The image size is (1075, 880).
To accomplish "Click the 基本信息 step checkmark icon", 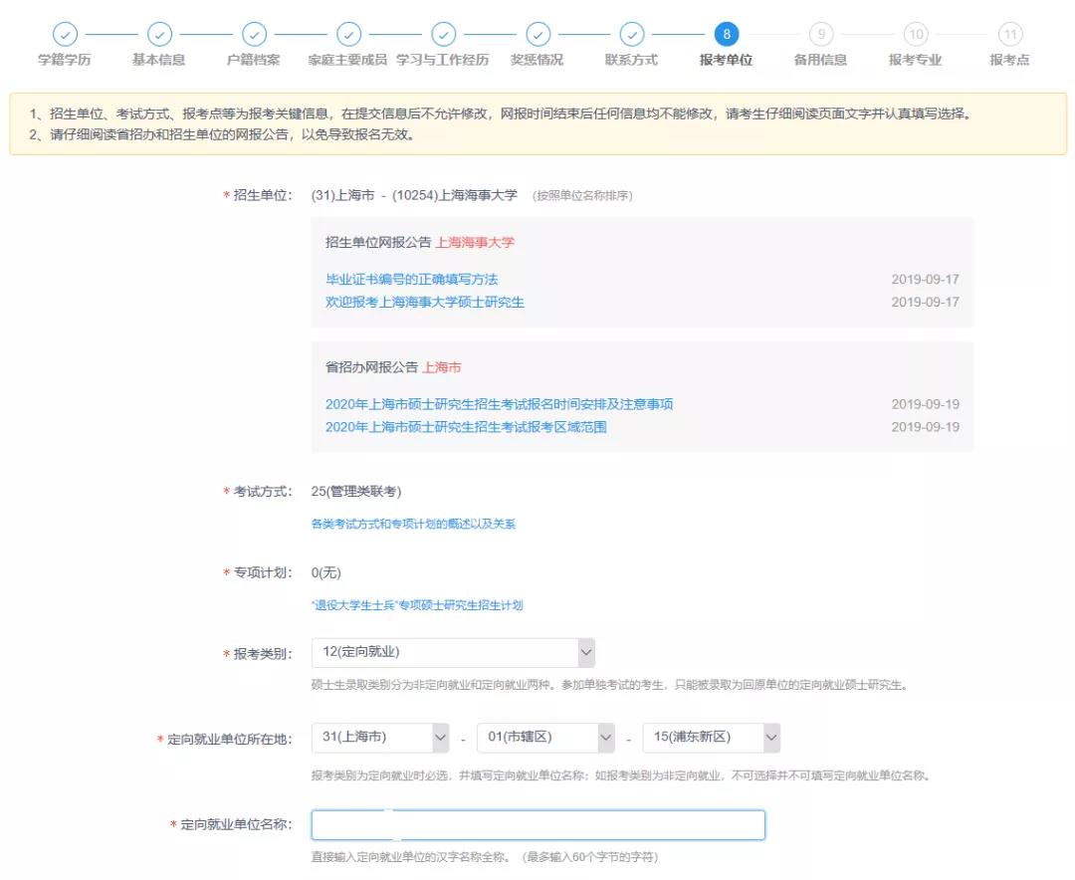I will [159, 35].
